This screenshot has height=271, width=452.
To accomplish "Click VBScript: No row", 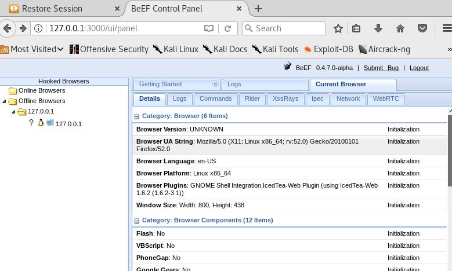I will pyautogui.click(x=290, y=246).
